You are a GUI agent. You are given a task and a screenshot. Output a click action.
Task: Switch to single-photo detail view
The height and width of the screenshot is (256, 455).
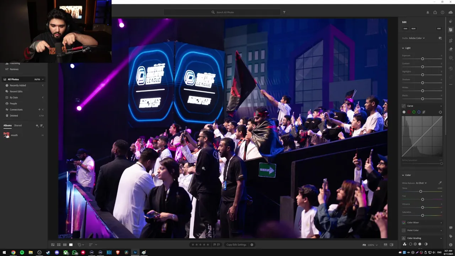[71, 245]
